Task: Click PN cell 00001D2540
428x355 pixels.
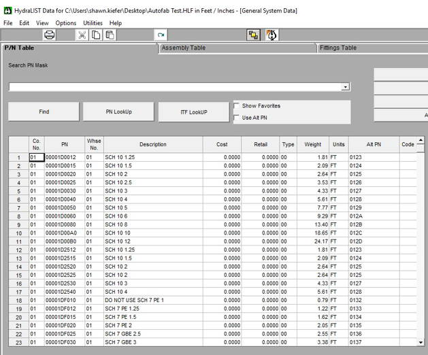Action: pyautogui.click(x=65, y=292)
